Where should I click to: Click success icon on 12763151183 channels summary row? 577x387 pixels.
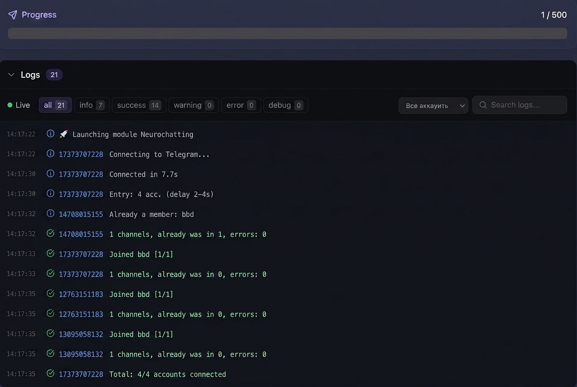[x=50, y=313]
